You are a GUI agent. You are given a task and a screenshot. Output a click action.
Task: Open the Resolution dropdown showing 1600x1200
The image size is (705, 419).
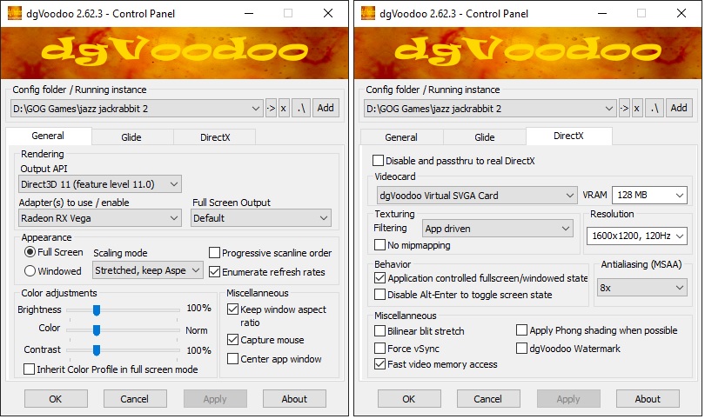point(636,236)
